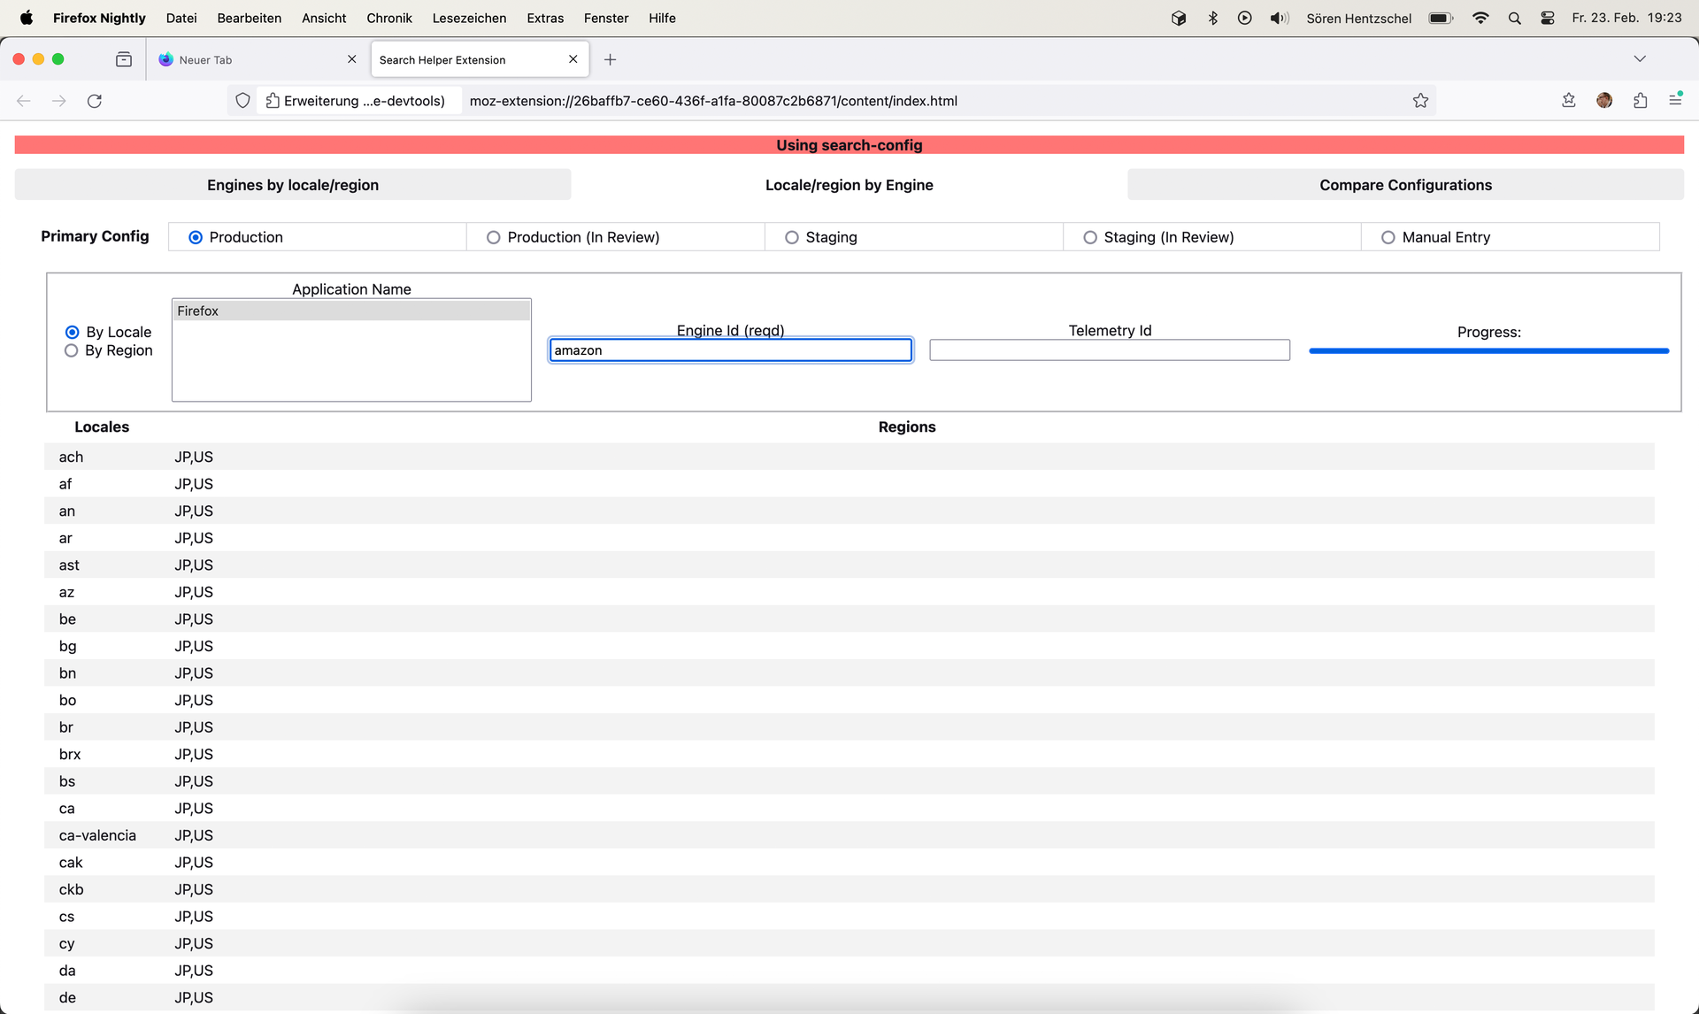Close the Search Helper Extension tab
This screenshot has height=1014, width=1699.
click(573, 59)
